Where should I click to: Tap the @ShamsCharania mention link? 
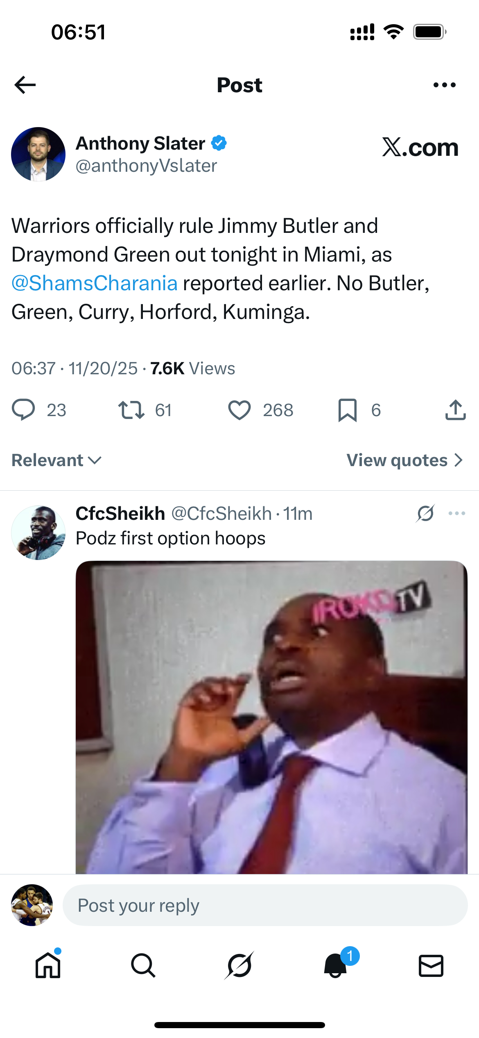[x=95, y=283]
